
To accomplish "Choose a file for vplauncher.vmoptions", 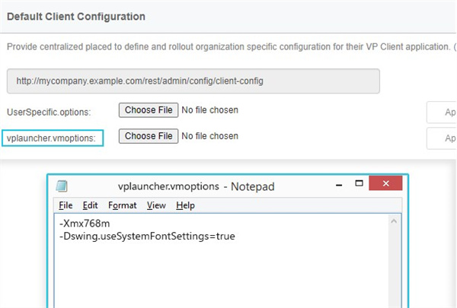I will click(x=149, y=136).
